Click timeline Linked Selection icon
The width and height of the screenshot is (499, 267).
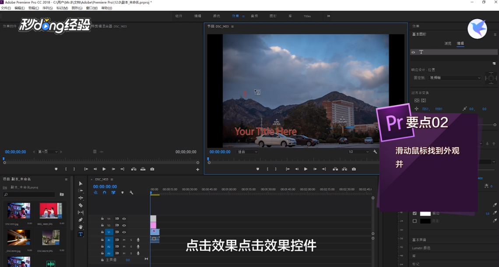click(x=113, y=193)
